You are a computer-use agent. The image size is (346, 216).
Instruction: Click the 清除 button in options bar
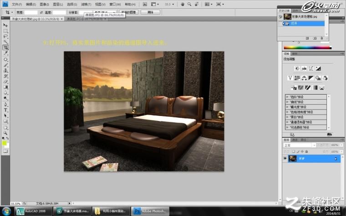[x=150, y=12]
